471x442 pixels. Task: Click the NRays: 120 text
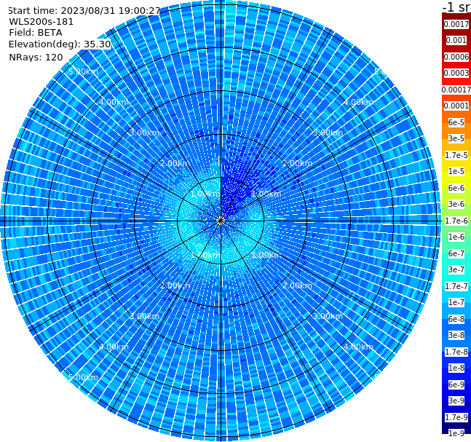coord(36,57)
